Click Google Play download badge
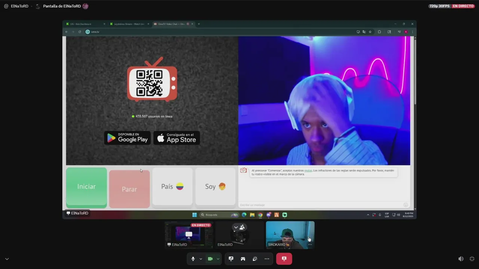Image resolution: width=479 pixels, height=269 pixels. (128, 138)
